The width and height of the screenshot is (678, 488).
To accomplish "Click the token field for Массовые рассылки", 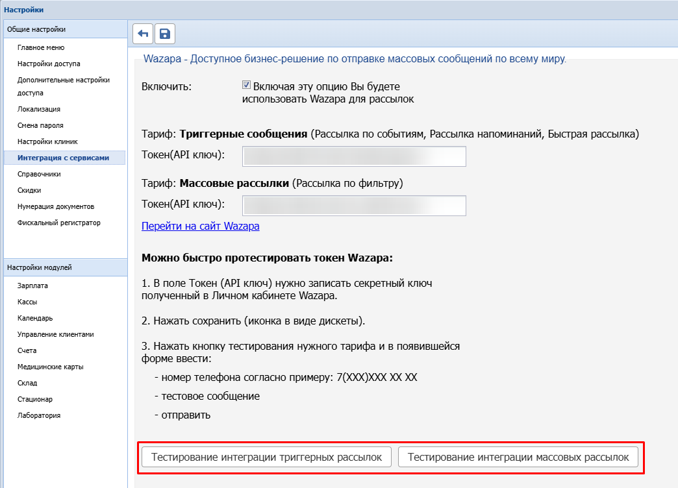I will click(x=354, y=205).
